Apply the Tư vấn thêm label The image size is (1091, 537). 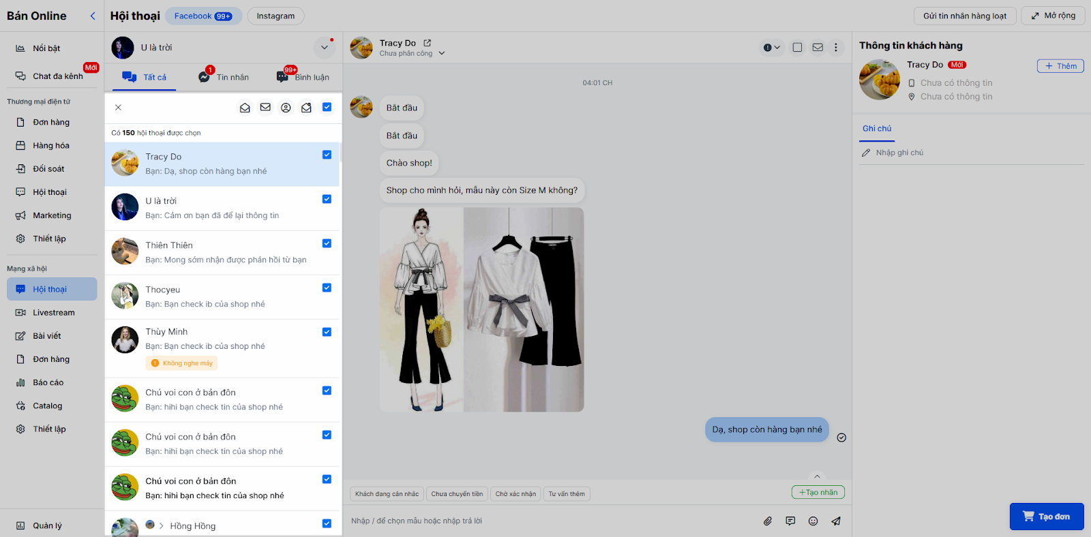[x=567, y=494]
